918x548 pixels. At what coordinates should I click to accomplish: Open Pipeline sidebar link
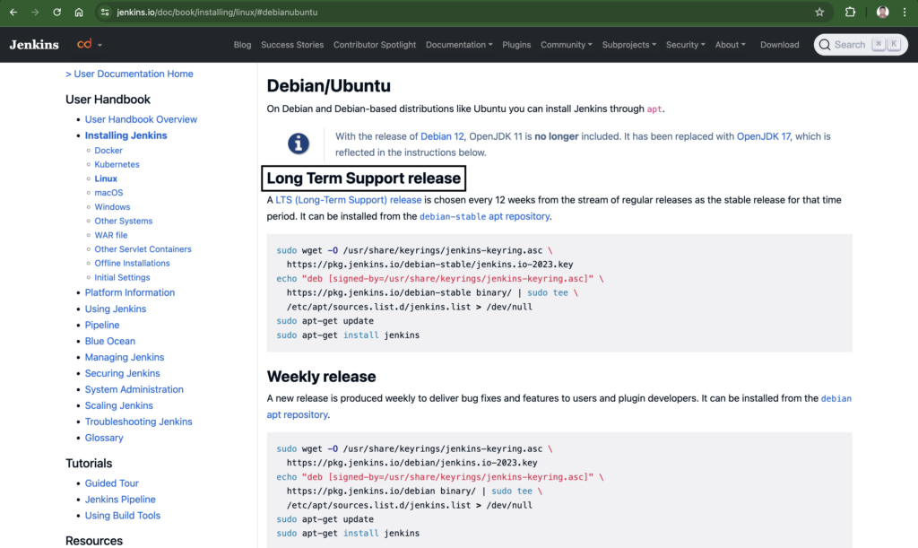point(102,325)
